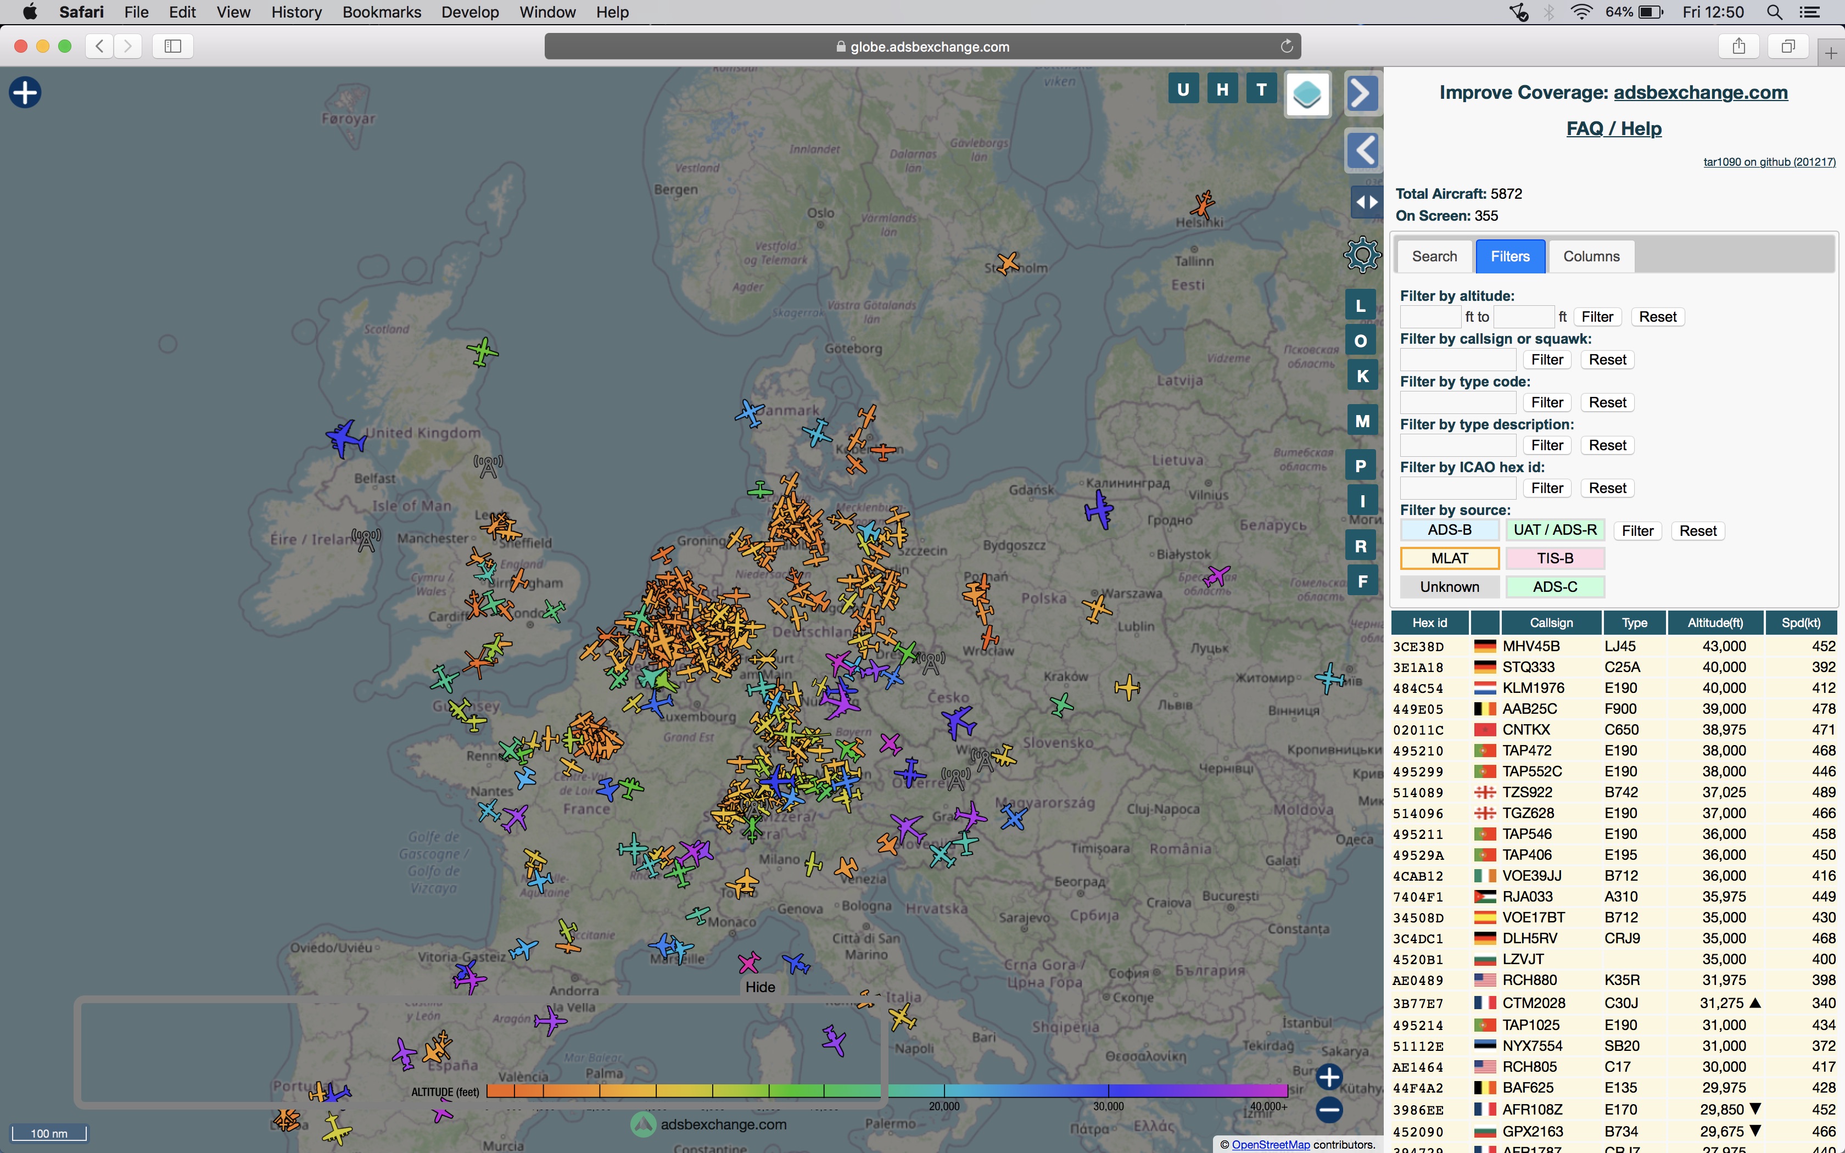Reload page with Safari refresh icon

point(1286,47)
